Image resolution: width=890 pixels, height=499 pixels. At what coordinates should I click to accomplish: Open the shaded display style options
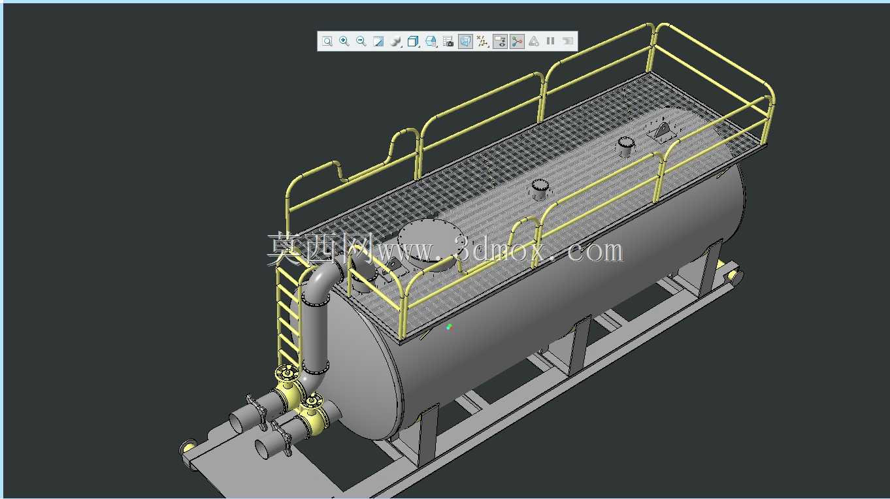tap(396, 41)
